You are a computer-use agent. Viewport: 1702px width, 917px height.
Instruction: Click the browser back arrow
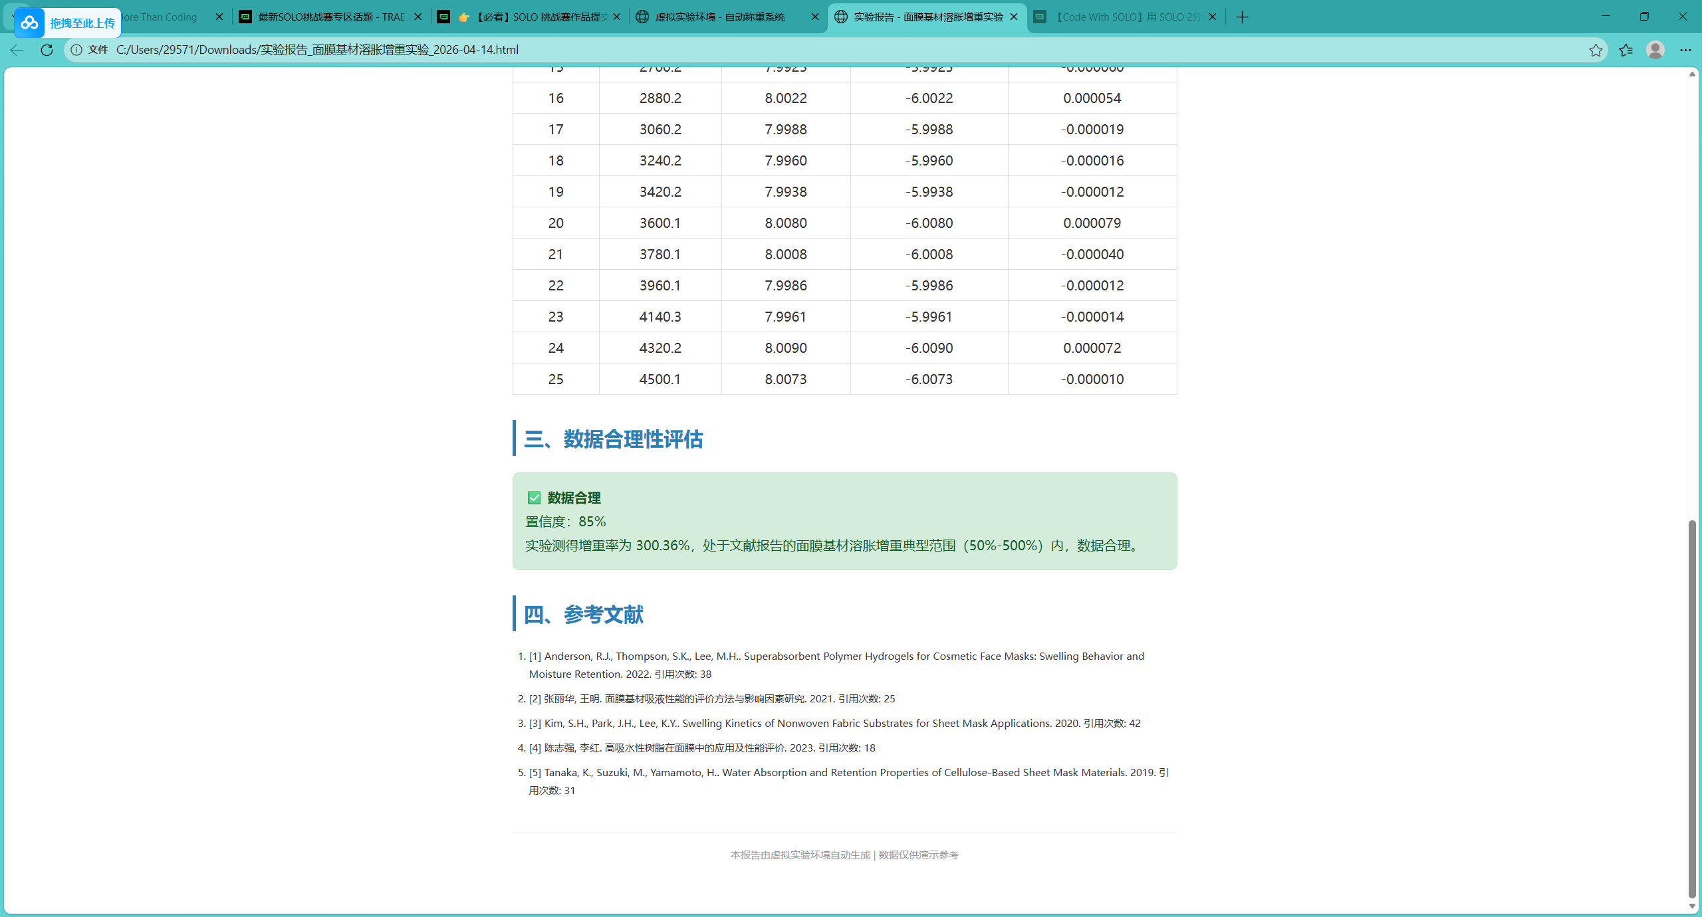click(17, 50)
